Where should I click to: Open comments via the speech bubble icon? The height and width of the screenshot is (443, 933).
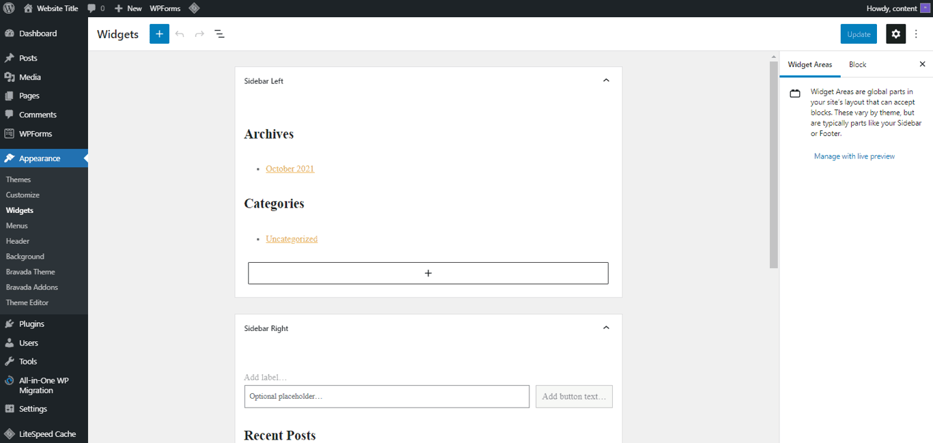click(91, 8)
